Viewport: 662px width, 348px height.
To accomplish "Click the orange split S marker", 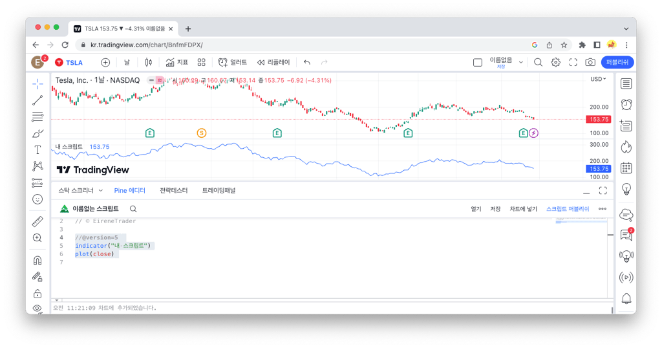I will coord(202,133).
